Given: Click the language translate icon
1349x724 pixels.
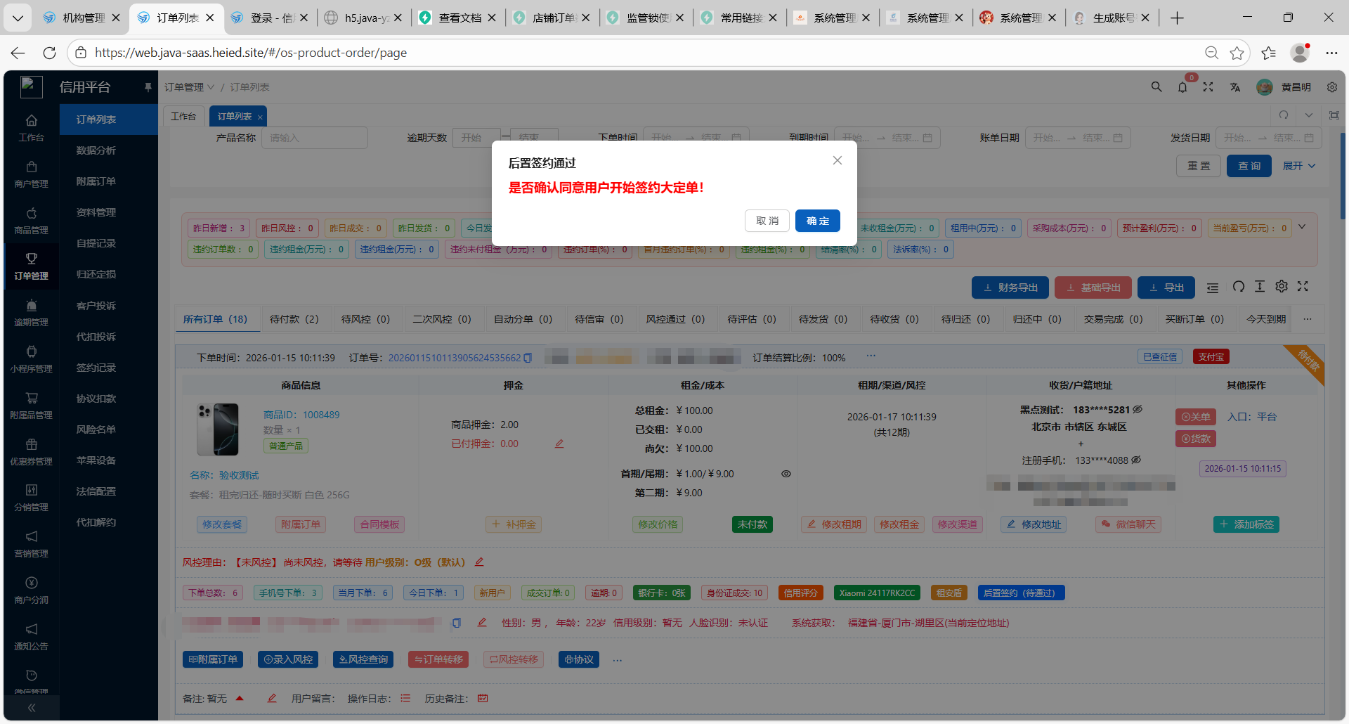Looking at the screenshot, I should [x=1234, y=87].
